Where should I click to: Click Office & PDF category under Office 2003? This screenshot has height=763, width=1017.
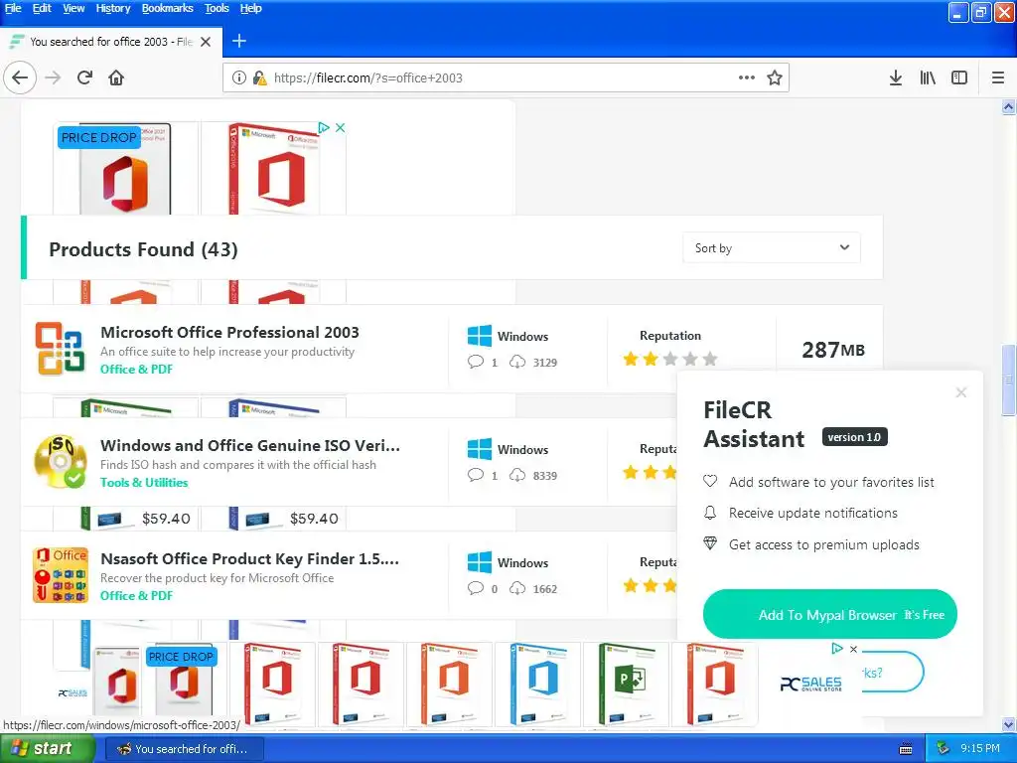click(136, 370)
